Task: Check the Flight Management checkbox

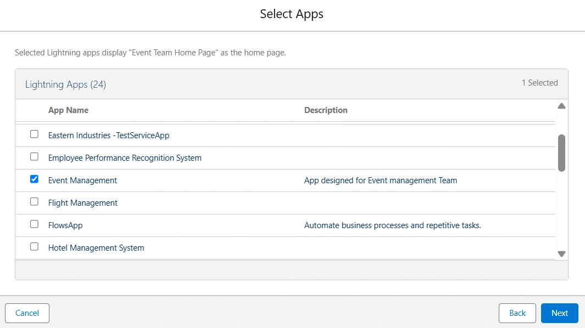Action: click(x=34, y=201)
